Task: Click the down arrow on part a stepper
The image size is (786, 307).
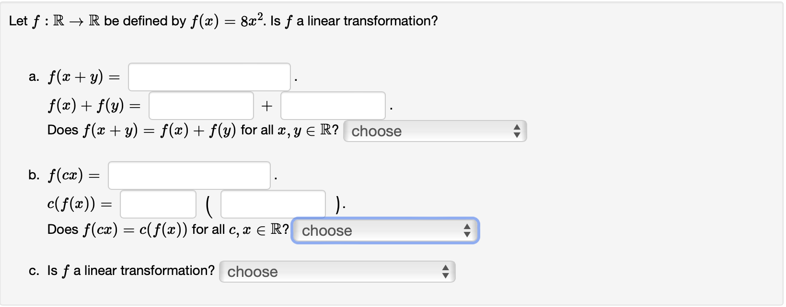Action: [x=517, y=134]
